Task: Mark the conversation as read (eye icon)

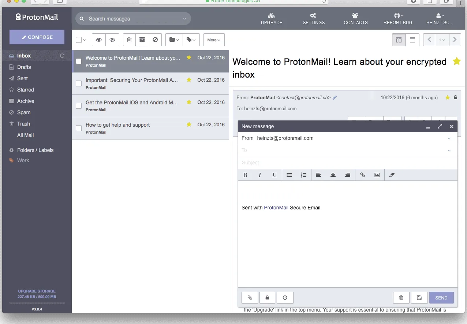Action: click(98, 40)
